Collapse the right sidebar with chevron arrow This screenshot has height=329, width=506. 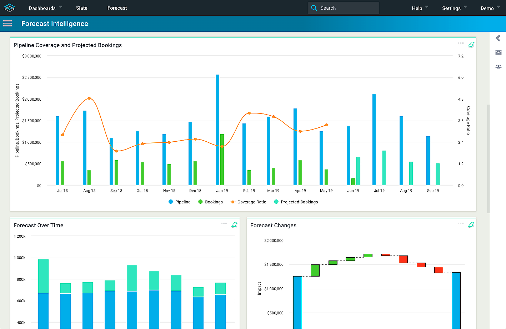[x=498, y=38]
